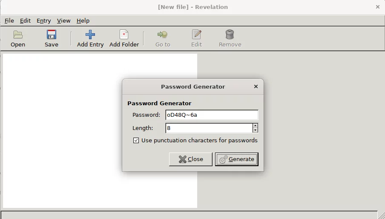
Task: Click the resize grip of the main window
Action: click(x=381, y=215)
